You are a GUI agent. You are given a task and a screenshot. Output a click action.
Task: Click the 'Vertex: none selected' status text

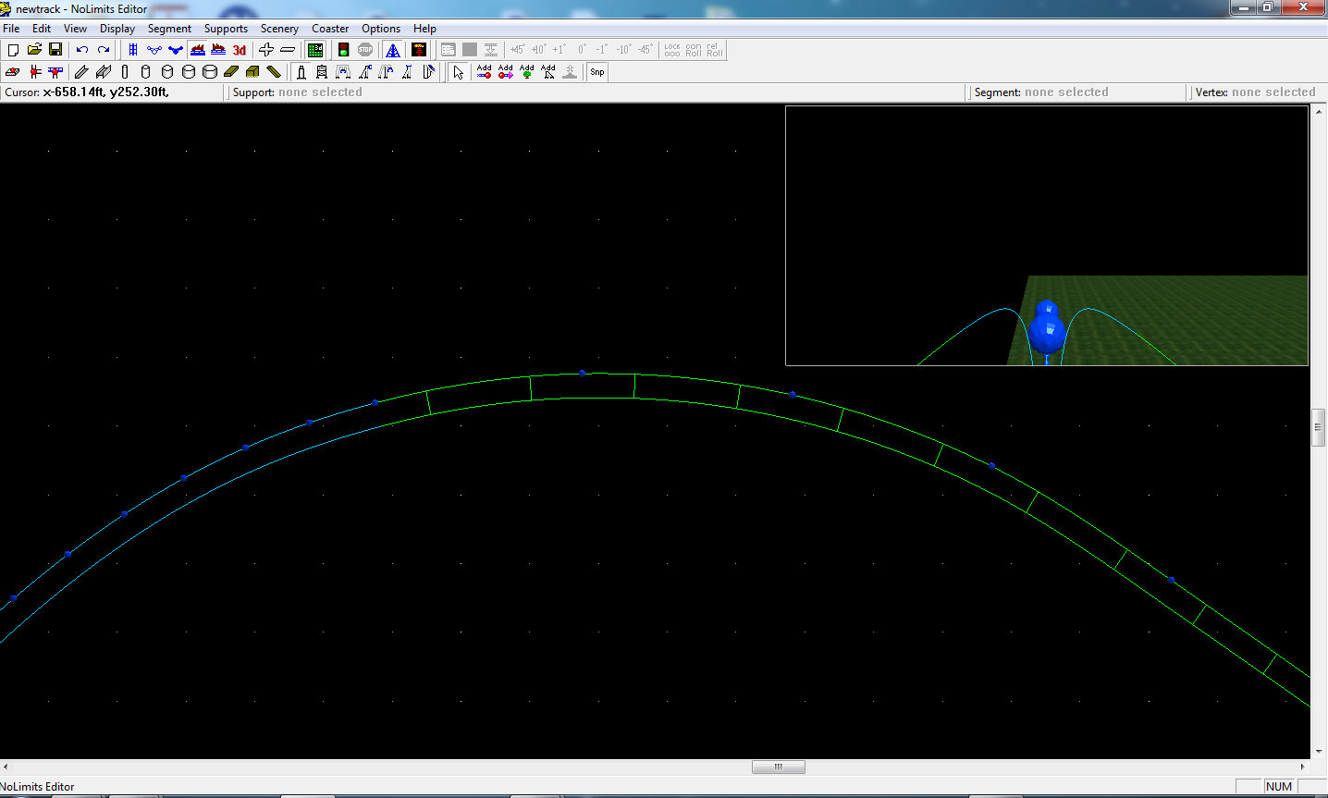click(x=1255, y=92)
